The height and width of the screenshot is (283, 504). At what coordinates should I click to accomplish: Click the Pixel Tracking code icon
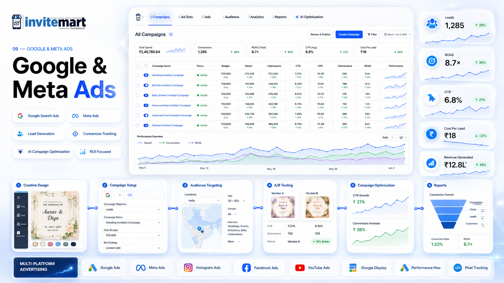458,268
